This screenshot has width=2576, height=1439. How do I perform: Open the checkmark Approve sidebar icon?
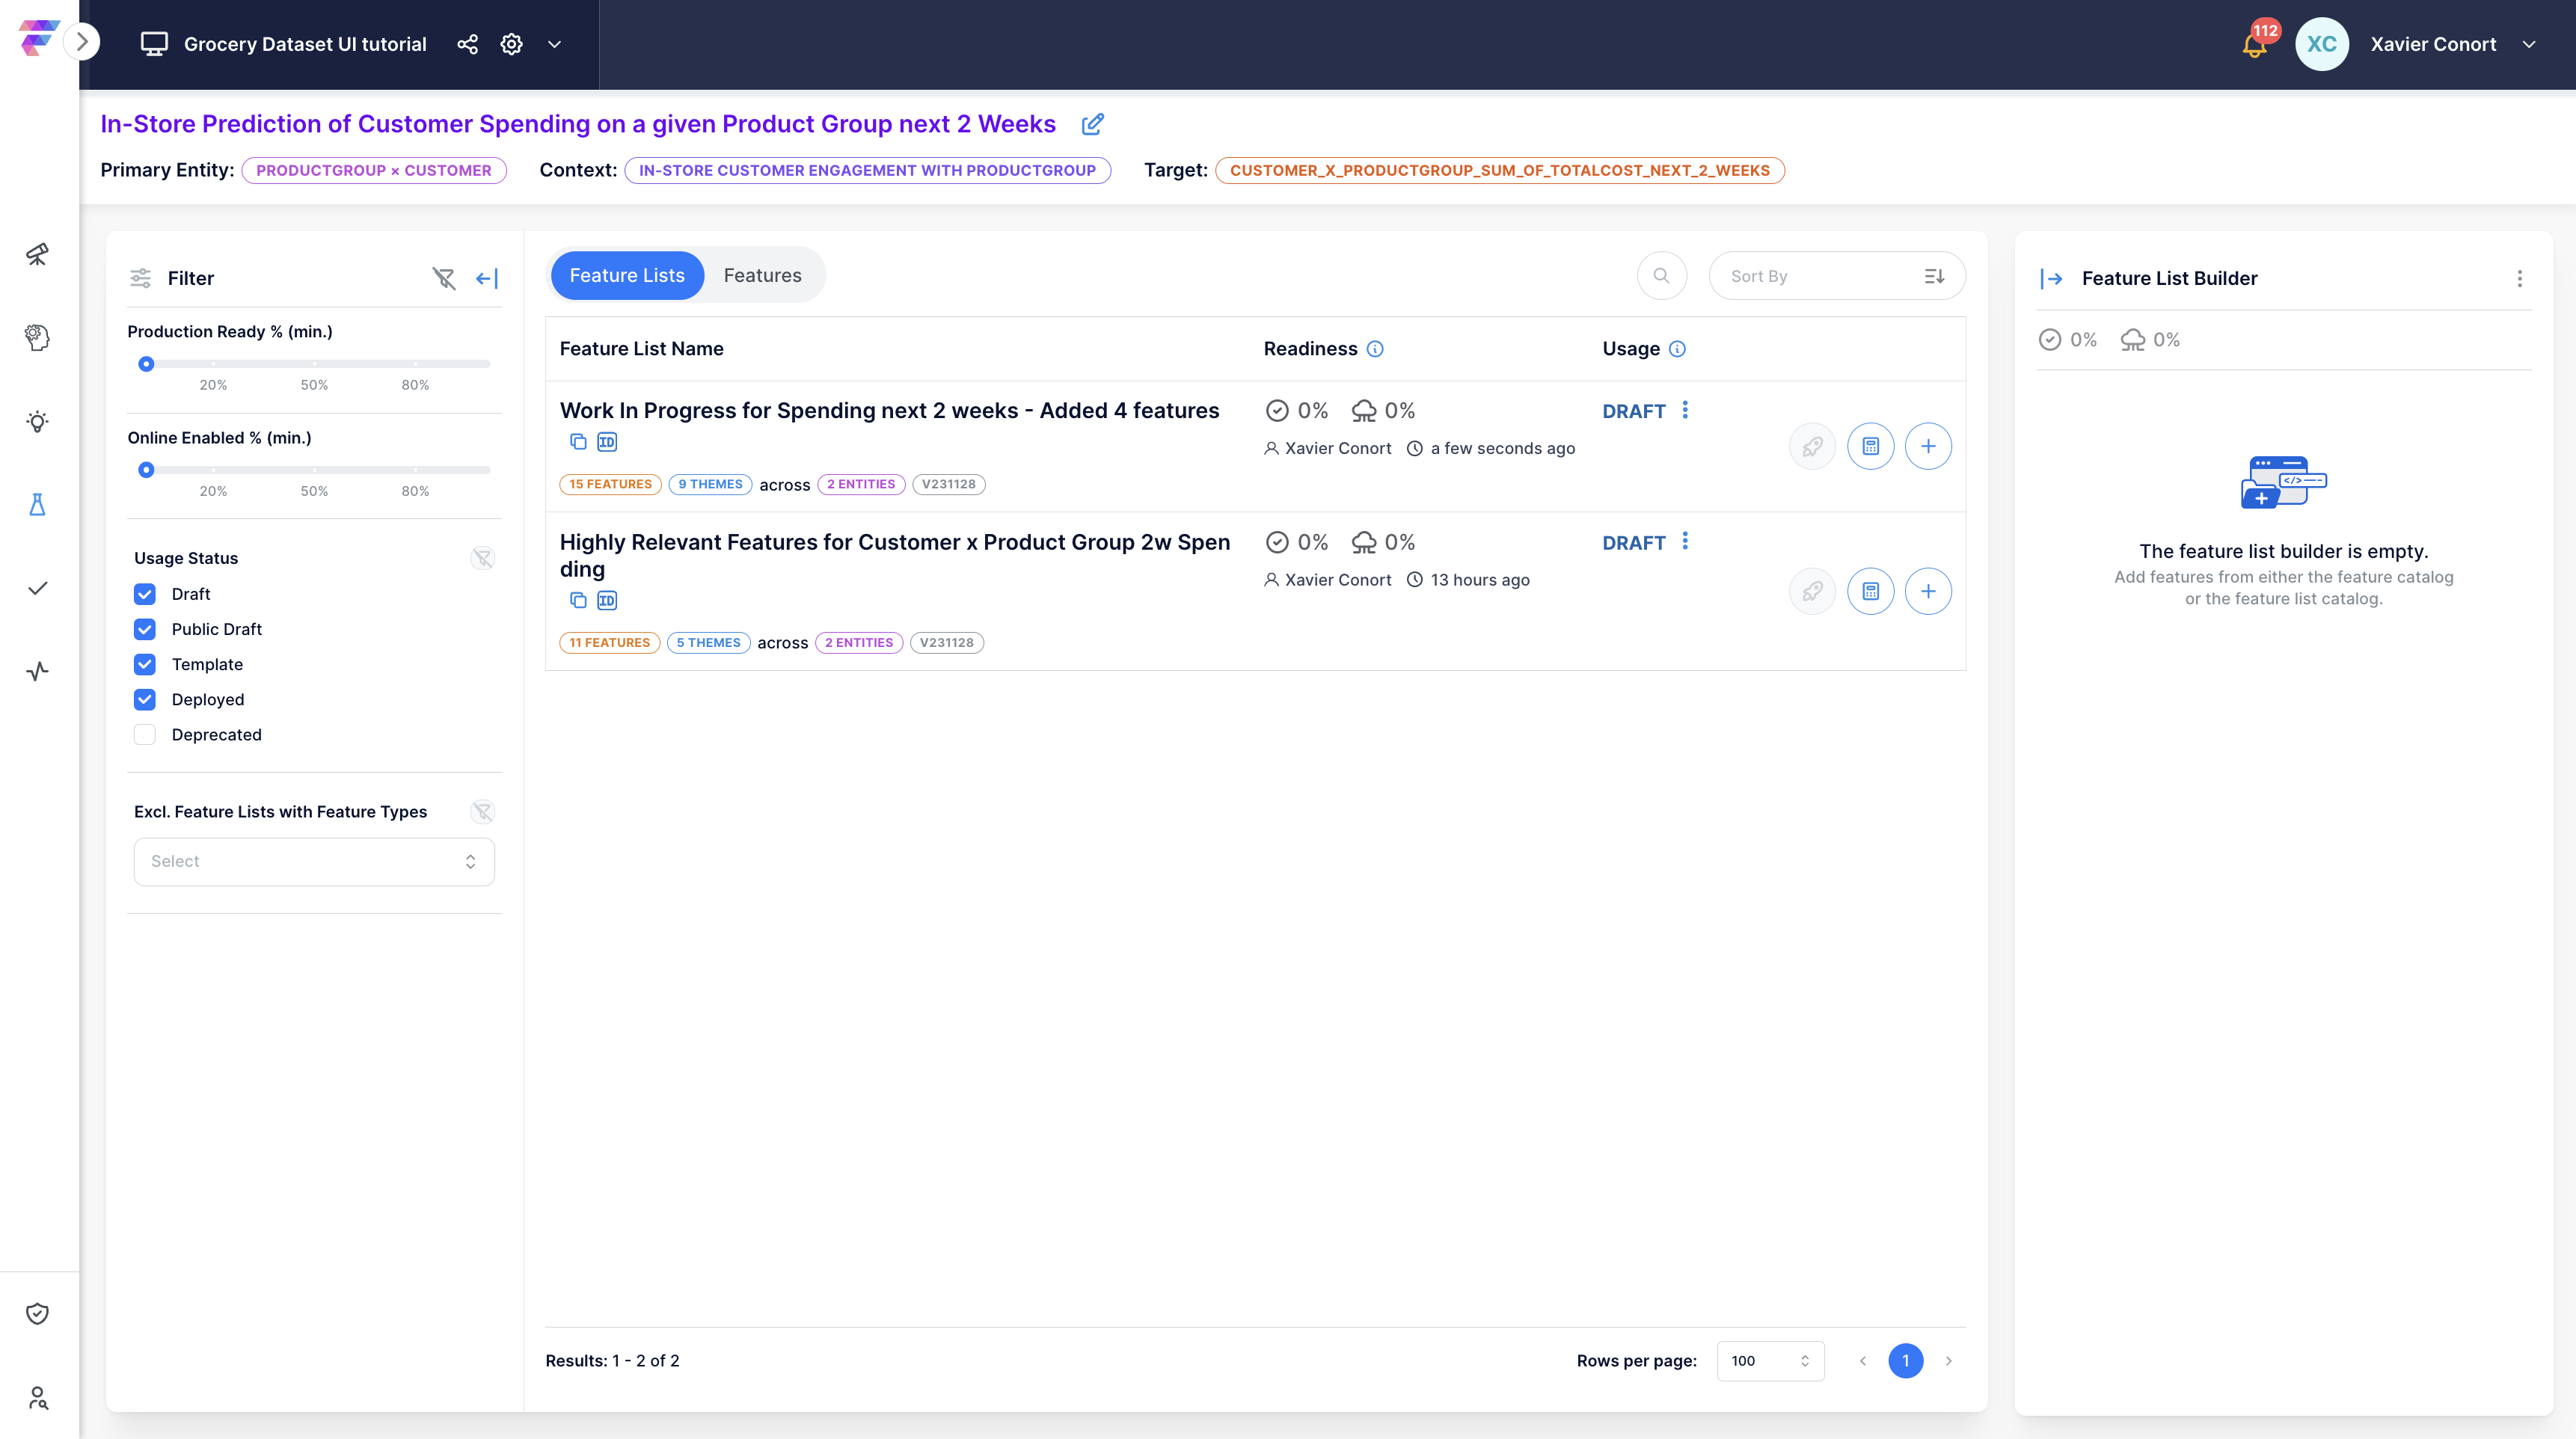[37, 588]
